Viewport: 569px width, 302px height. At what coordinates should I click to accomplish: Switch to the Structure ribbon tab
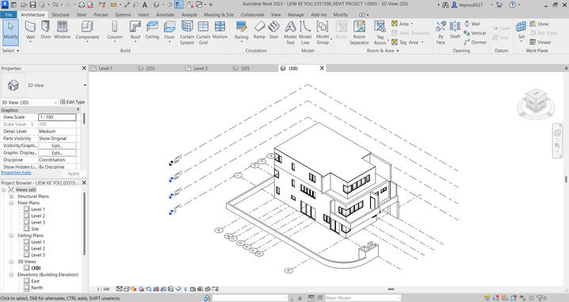click(x=60, y=14)
